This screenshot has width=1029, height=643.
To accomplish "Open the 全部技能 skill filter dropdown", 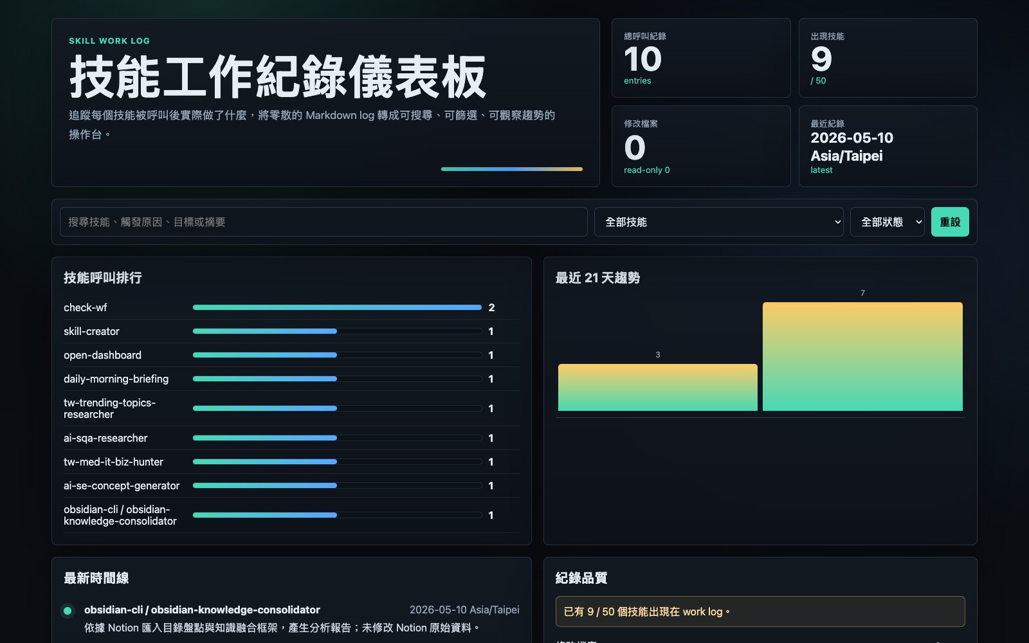I will click(x=718, y=222).
